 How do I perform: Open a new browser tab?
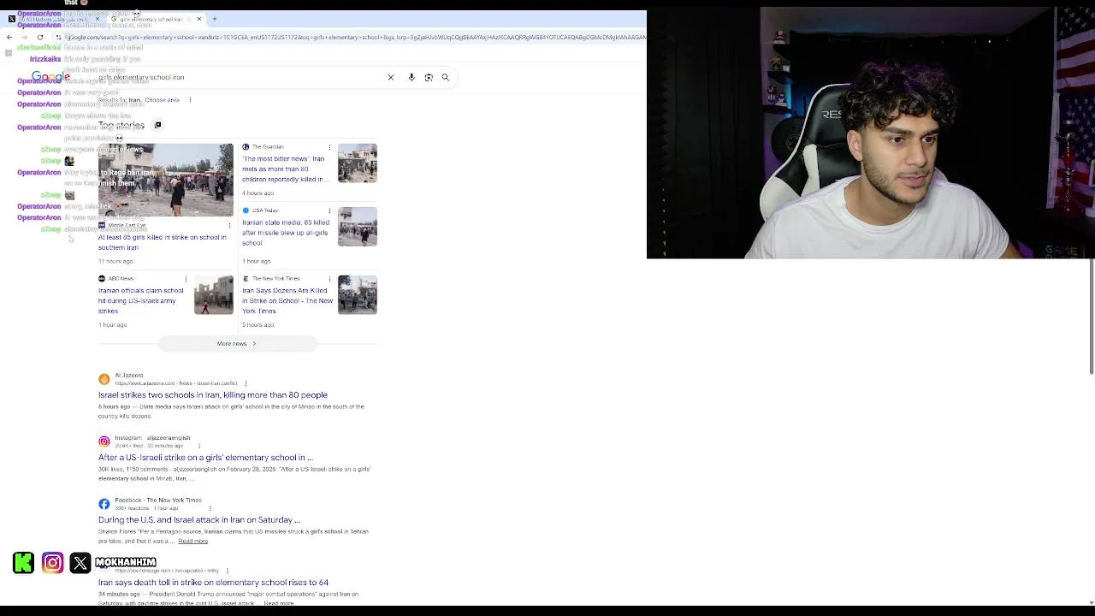click(215, 19)
